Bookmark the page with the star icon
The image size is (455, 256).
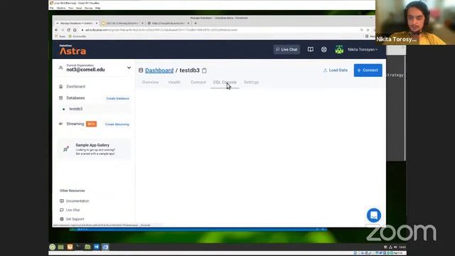tap(368, 30)
